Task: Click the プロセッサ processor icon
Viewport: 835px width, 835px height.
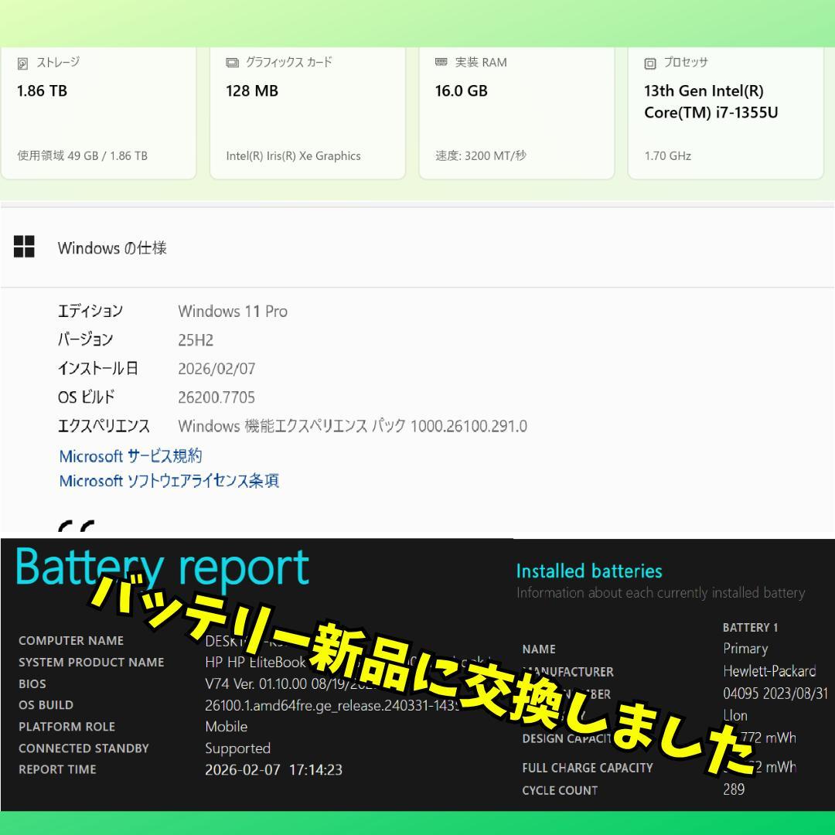Action: point(650,63)
